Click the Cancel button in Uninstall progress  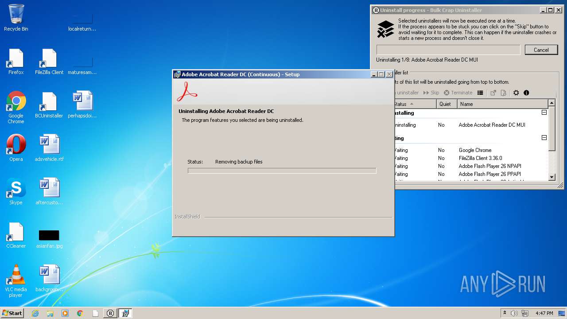click(x=541, y=50)
